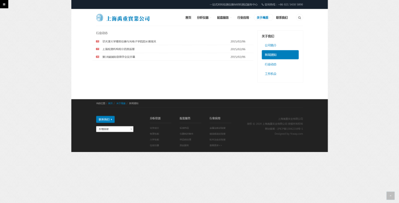Expand the 配套服务 menu in the top navigation
This screenshot has height=203, width=399.
223,18
